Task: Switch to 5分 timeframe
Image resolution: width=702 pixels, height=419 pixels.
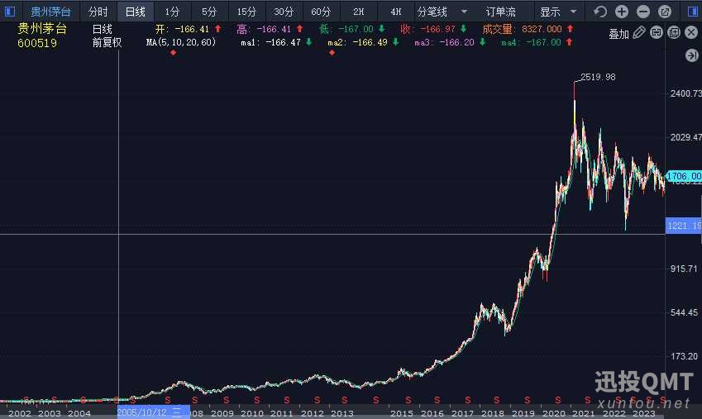Action: 209,12
